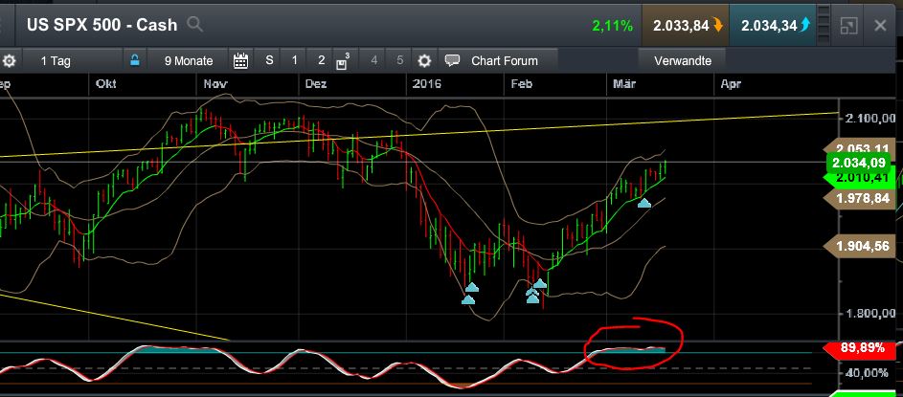The image size is (903, 397).
Task: Load saved chart template 2
Action: [322, 60]
